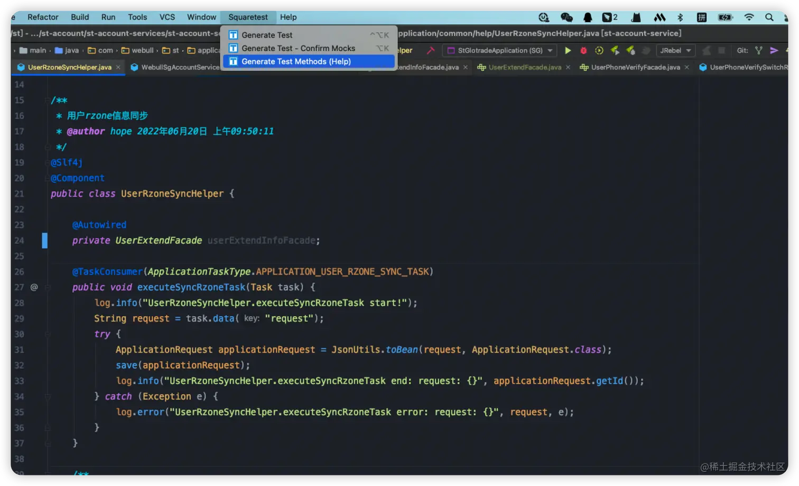
Task: Click the cat-shaped menu bar icon
Action: pos(636,17)
